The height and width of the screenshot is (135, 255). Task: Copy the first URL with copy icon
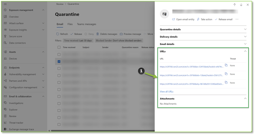(226, 65)
